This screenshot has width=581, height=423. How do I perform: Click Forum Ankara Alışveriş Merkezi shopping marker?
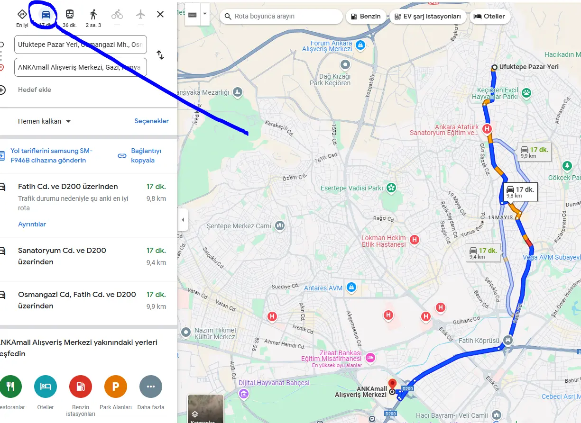[x=360, y=45]
